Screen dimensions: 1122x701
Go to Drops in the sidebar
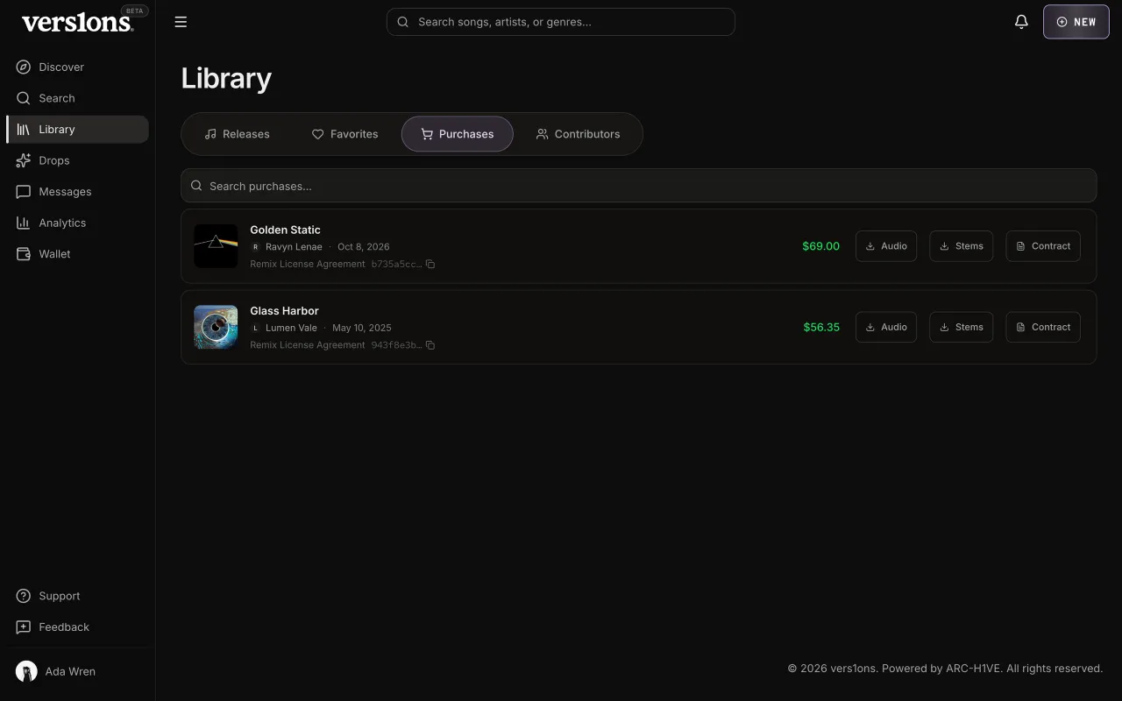click(77, 160)
